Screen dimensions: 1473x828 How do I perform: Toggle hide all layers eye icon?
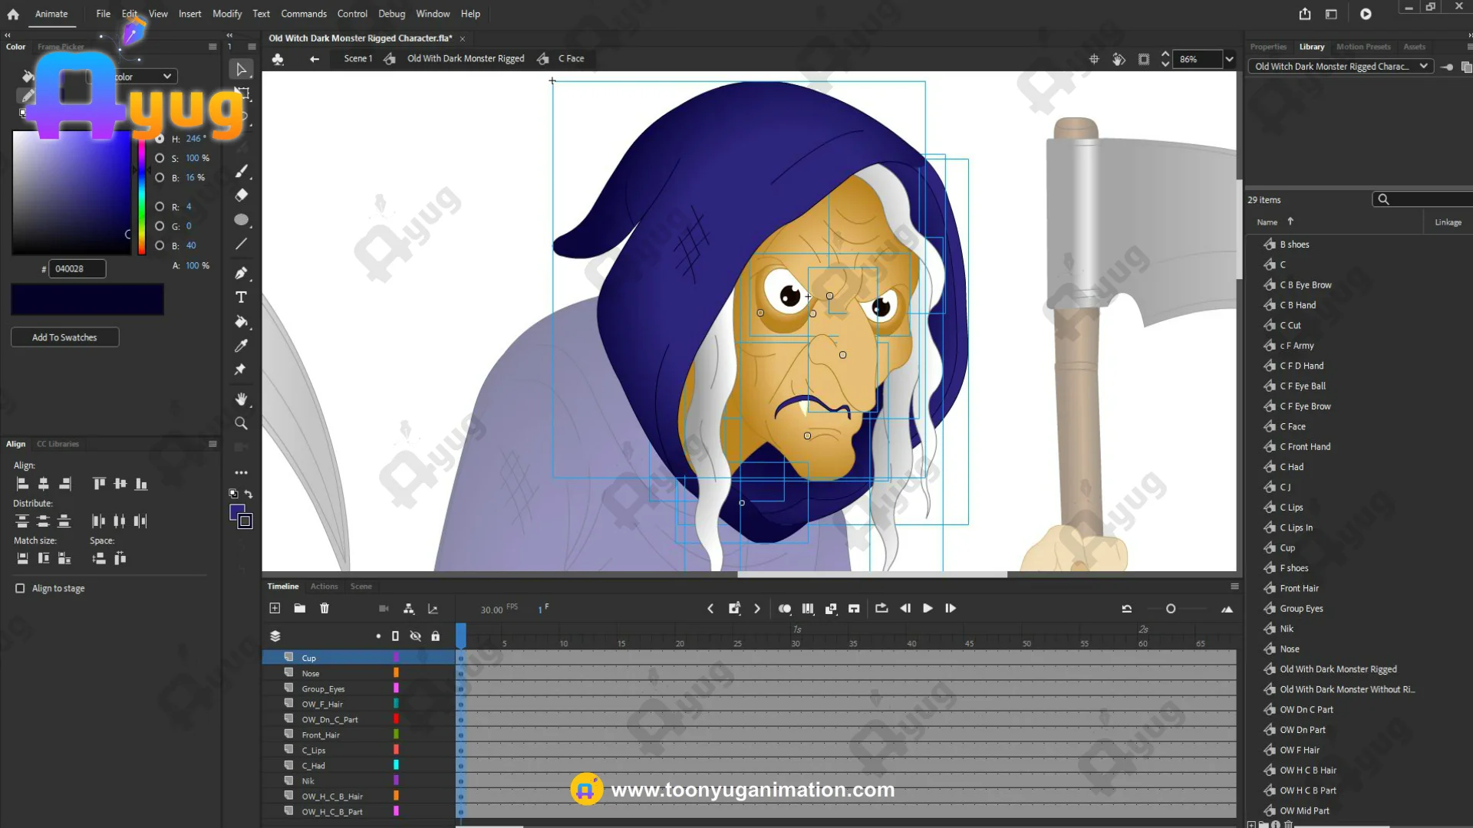pyautogui.click(x=415, y=636)
